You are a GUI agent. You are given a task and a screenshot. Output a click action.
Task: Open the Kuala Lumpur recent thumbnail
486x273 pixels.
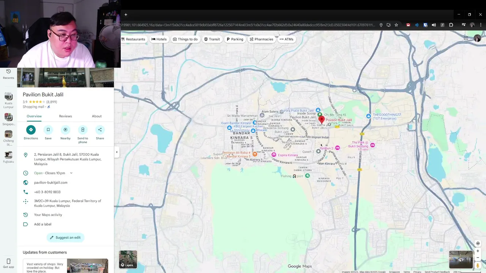click(8, 96)
